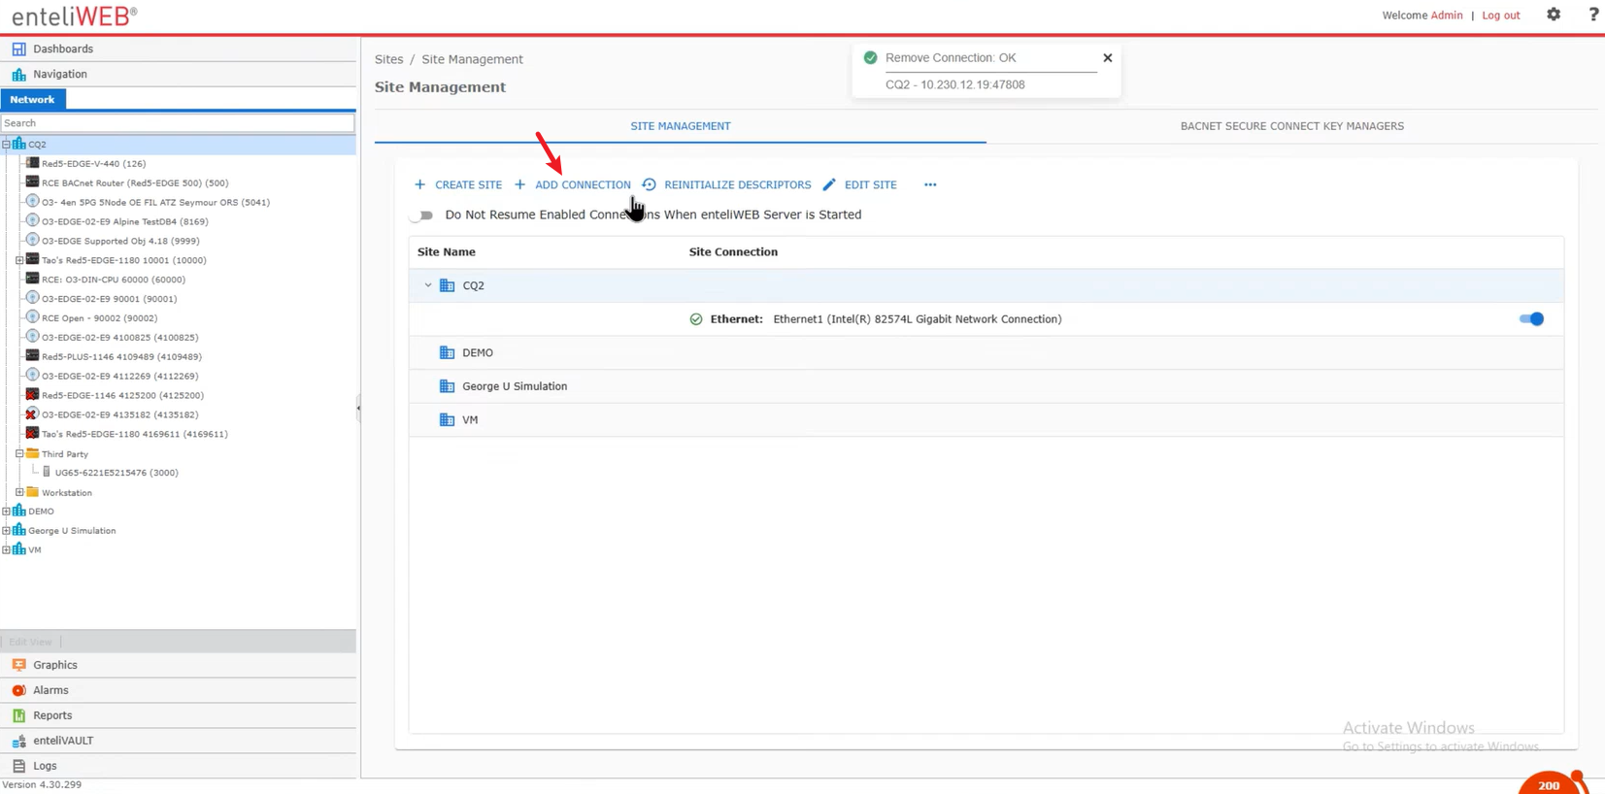Open settings gear icon
This screenshot has height=794, width=1605.
coord(1554,15)
